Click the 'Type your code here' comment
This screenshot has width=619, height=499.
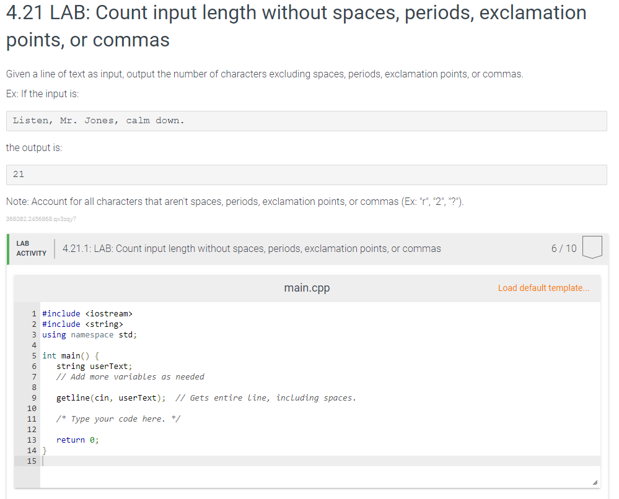[x=118, y=419]
